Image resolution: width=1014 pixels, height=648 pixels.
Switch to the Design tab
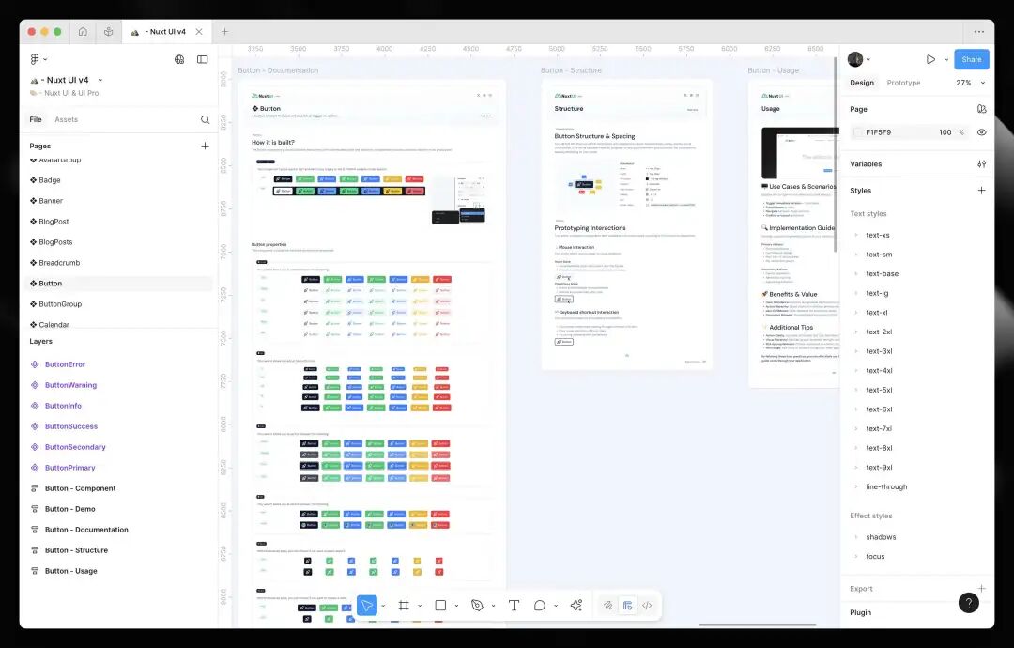click(x=861, y=83)
